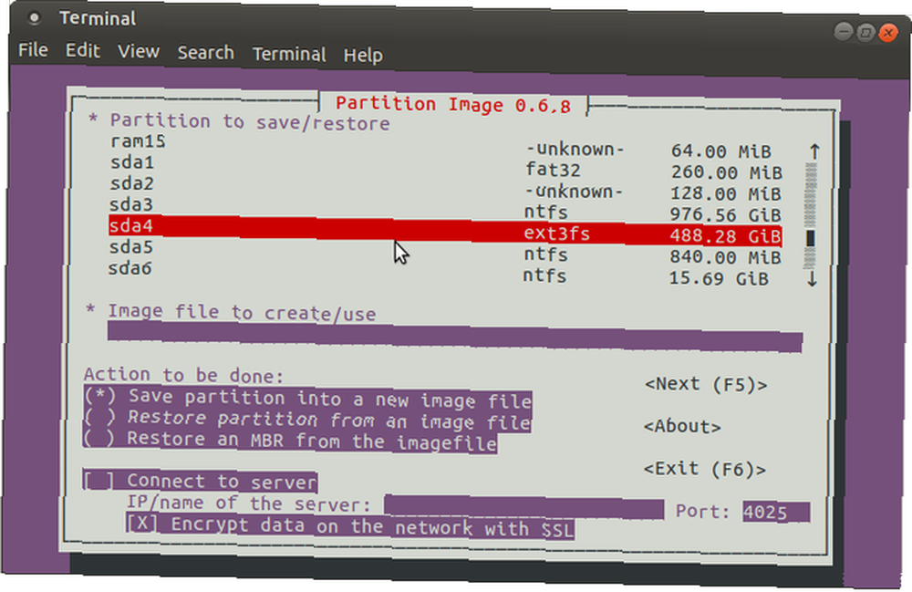Click the 64.00 MiB size value
The height and width of the screenshot is (592, 912).
(721, 151)
